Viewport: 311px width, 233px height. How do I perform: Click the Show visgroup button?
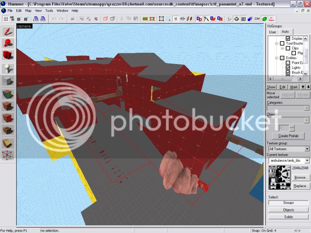[271, 87]
